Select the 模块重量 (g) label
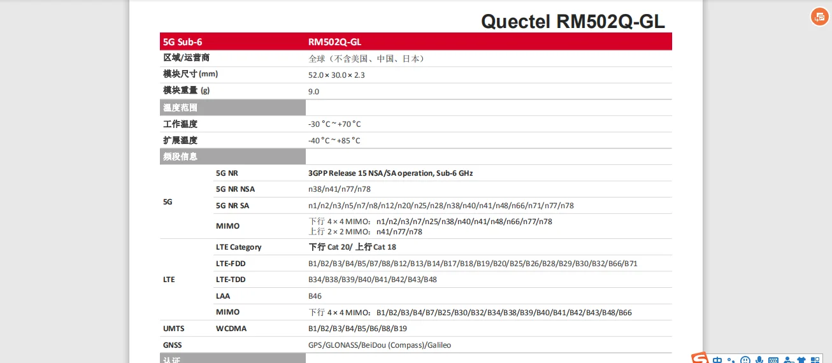This screenshot has width=832, height=363. click(187, 90)
